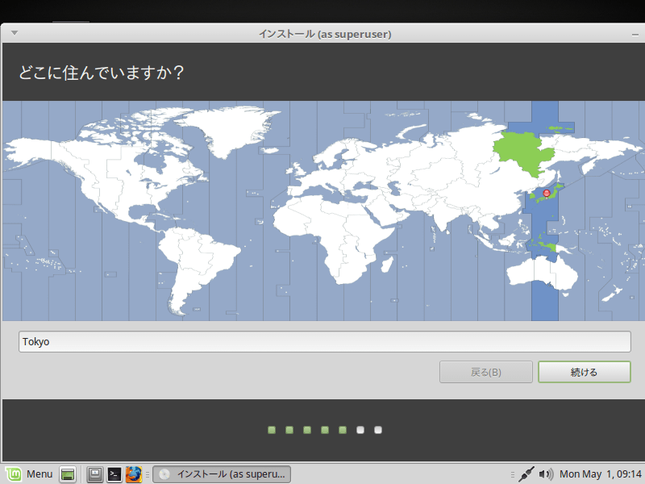Click the Show Desktop icon in panel
The height and width of the screenshot is (484, 645).
[x=68, y=474]
